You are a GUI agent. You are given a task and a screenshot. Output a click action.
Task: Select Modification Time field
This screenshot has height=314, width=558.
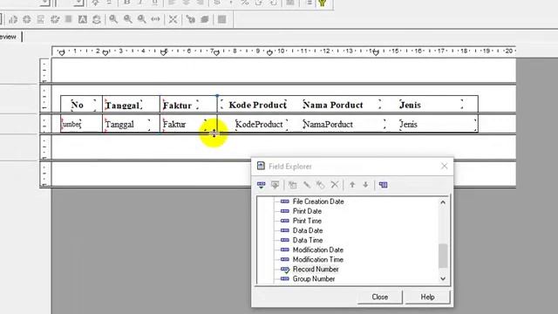click(317, 260)
